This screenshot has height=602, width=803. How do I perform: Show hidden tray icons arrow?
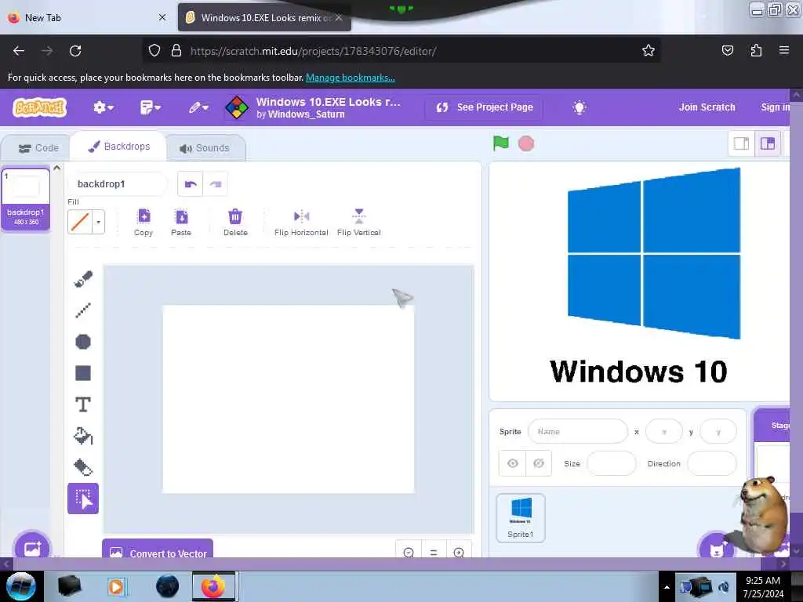667,587
